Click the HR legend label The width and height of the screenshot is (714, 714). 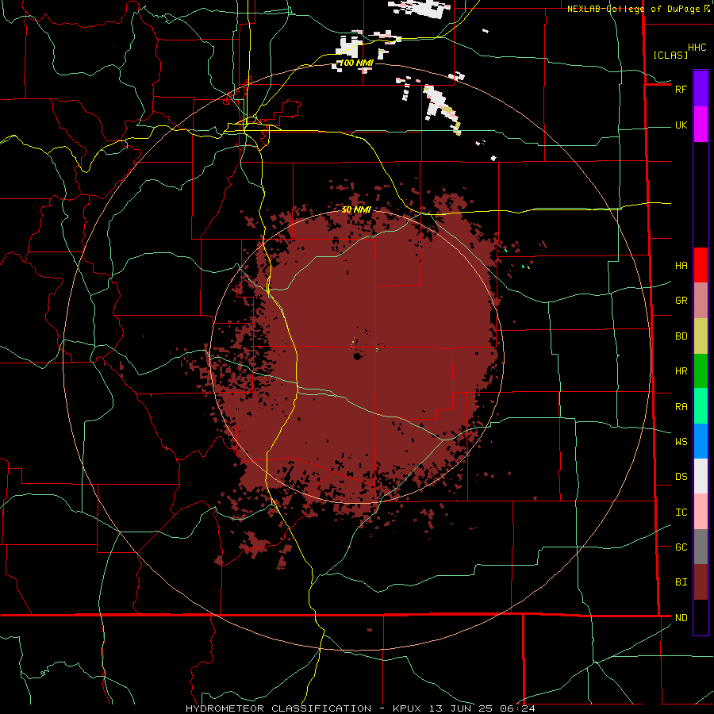click(681, 371)
